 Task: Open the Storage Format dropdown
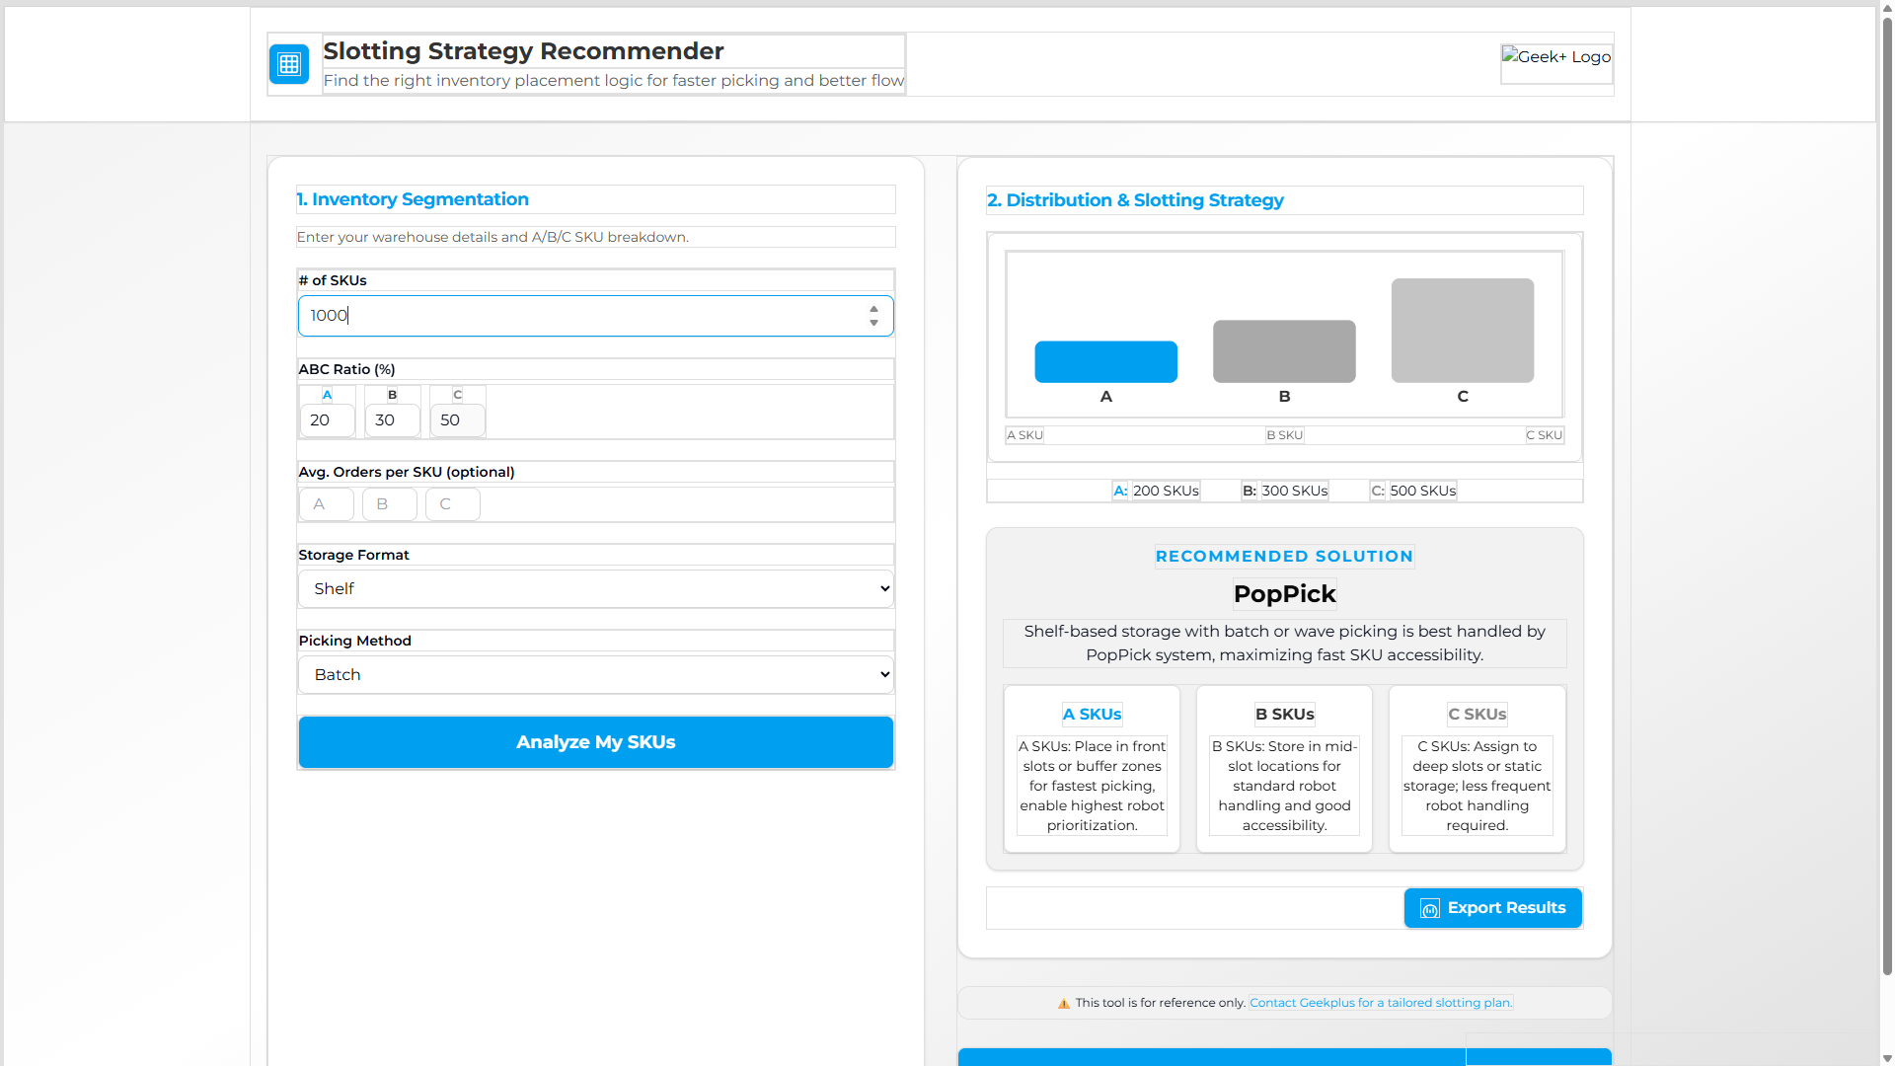coord(595,588)
